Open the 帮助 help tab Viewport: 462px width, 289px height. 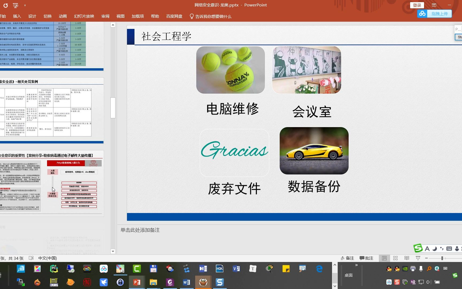coord(155,16)
